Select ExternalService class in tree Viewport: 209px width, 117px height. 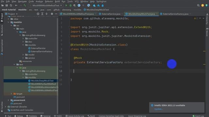38,48
